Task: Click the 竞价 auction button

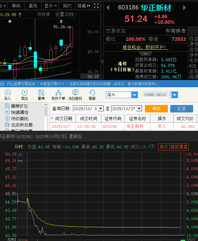Action: [x=164, y=147]
